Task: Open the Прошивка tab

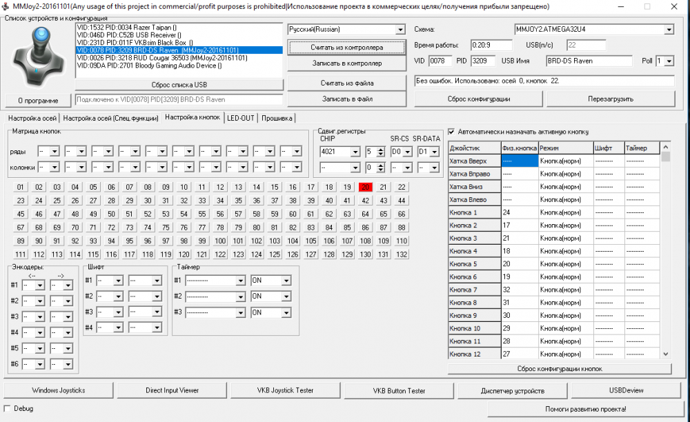Action: coord(276,118)
